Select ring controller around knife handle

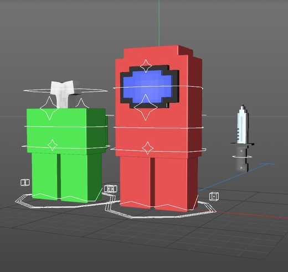click(x=242, y=157)
